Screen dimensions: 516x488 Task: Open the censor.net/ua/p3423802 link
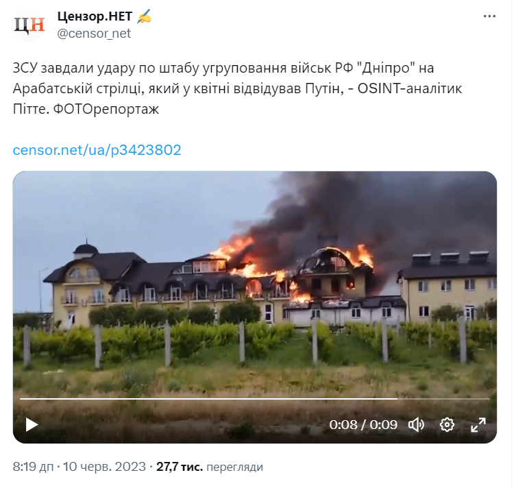point(97,150)
